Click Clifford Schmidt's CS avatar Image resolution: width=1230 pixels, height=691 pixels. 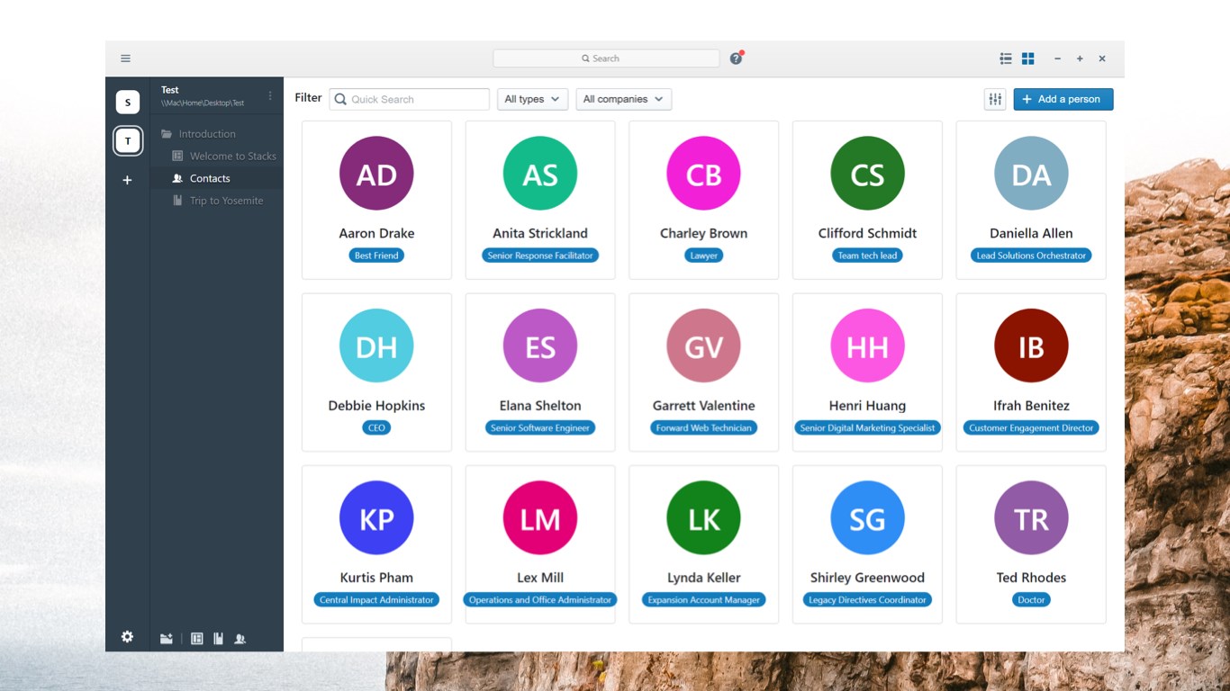point(867,174)
